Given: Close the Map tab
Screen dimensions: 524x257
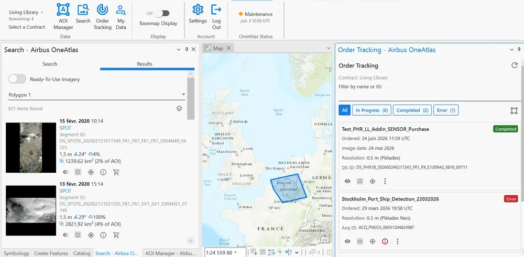Looking at the screenshot, I should pyautogui.click(x=228, y=48).
